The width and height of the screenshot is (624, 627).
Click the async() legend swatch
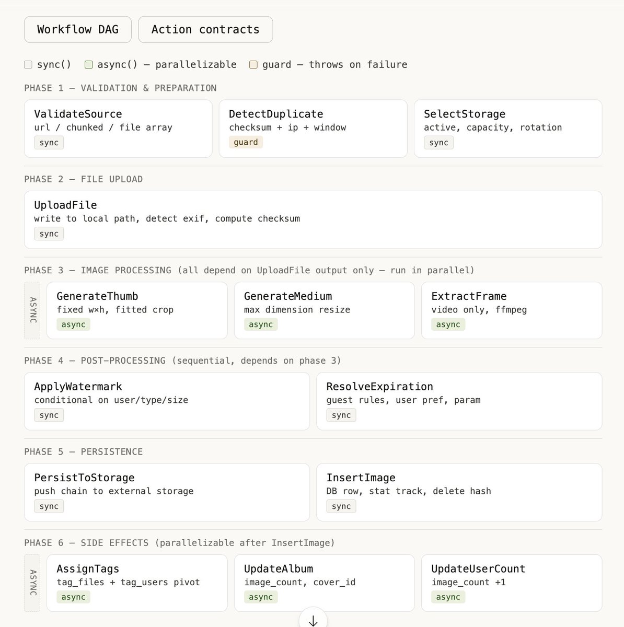click(89, 65)
